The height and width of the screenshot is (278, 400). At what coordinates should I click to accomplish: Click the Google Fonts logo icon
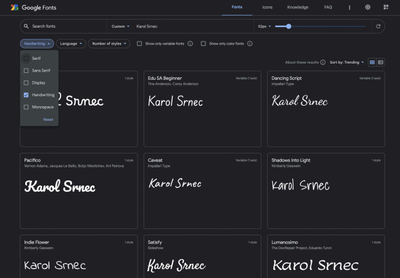[14, 8]
